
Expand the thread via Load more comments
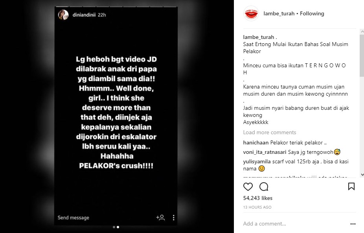coord(270,132)
